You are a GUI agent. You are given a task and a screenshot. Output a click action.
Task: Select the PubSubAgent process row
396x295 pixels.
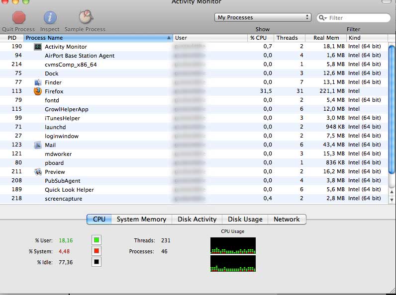click(x=194, y=181)
